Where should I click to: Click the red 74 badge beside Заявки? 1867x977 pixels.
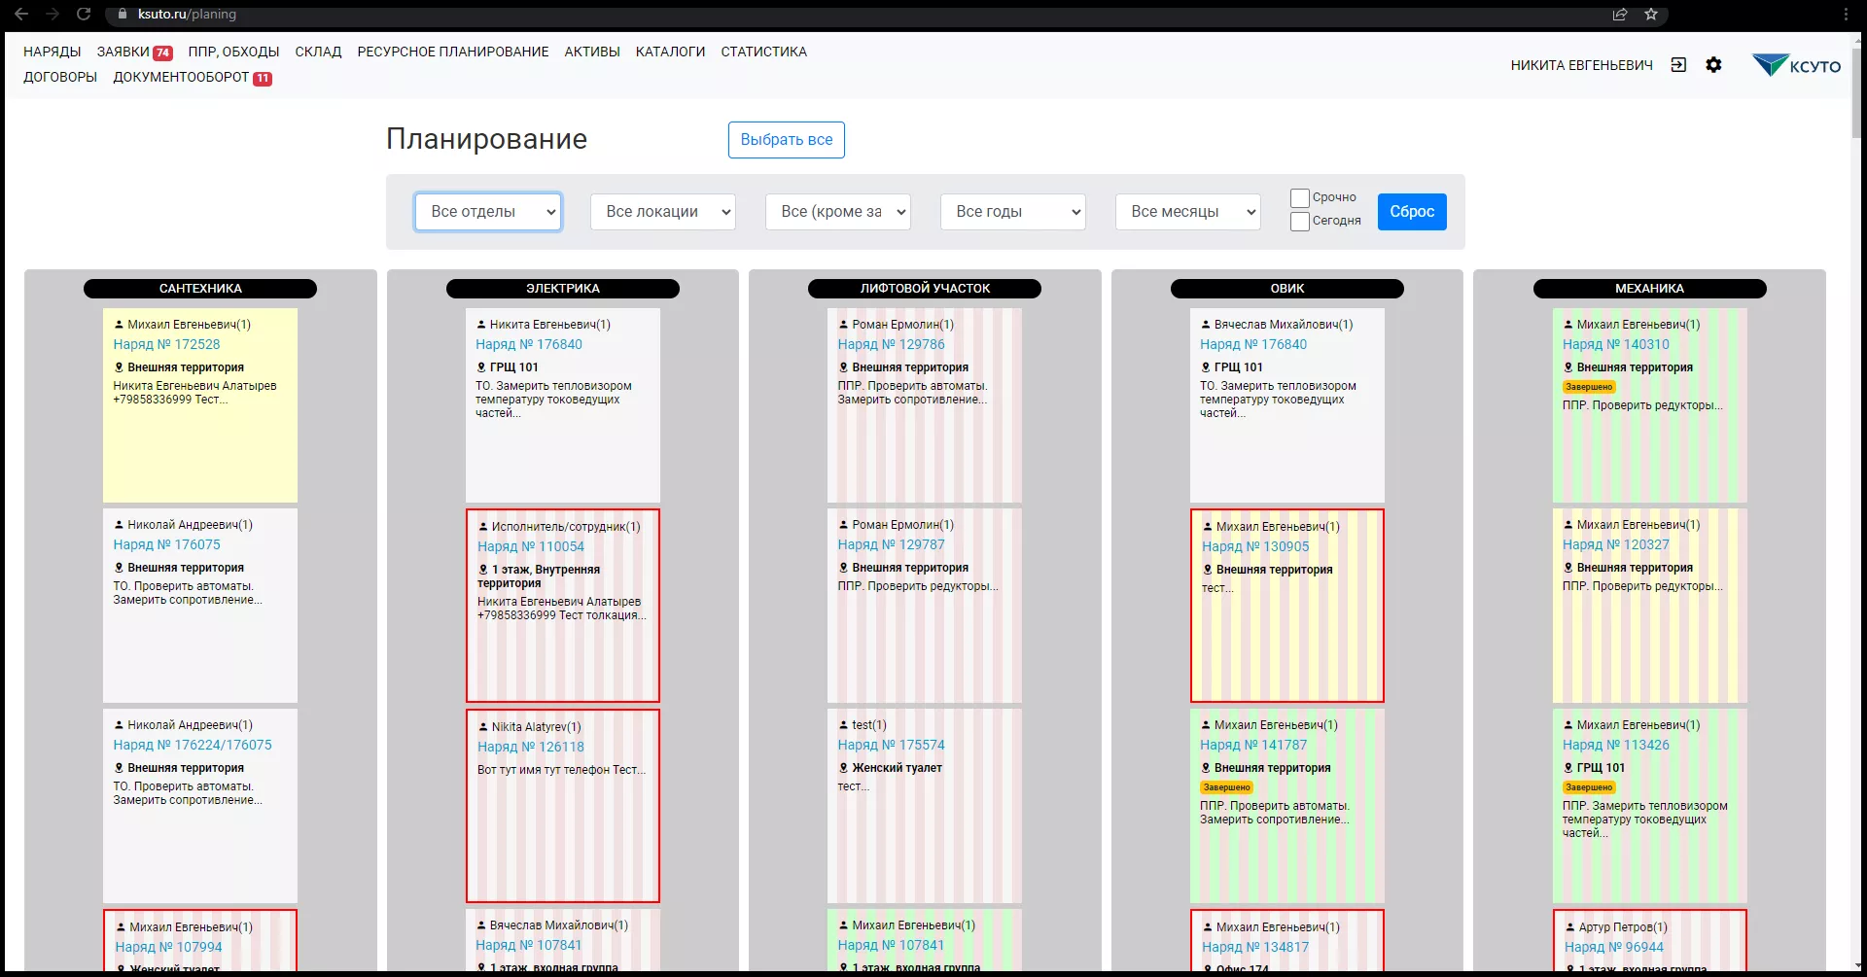pos(162,53)
